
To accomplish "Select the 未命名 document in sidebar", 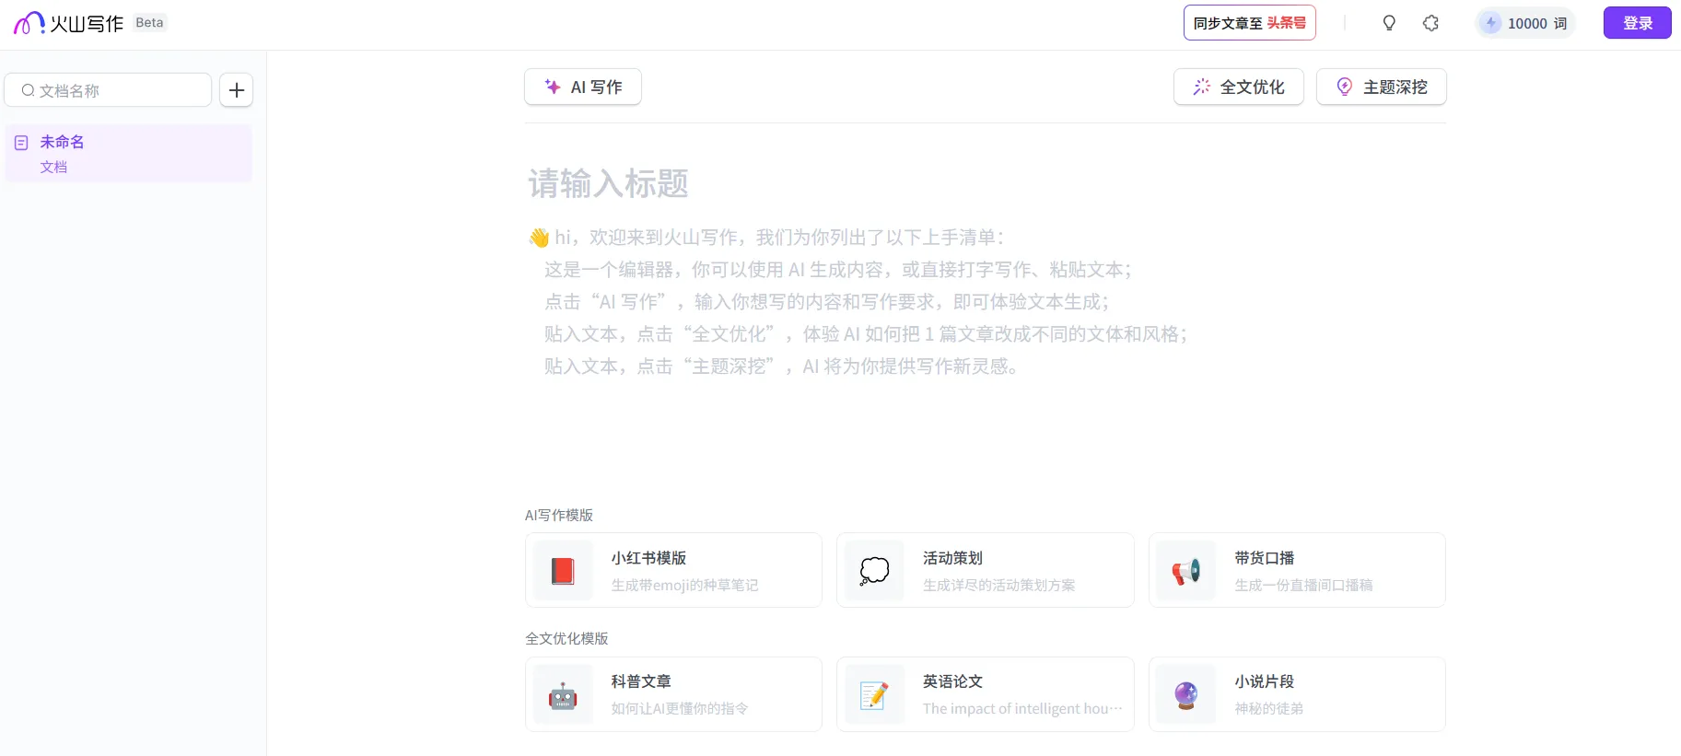I will click(128, 153).
